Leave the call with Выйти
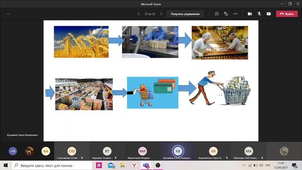302x170 pixels. point(287,14)
